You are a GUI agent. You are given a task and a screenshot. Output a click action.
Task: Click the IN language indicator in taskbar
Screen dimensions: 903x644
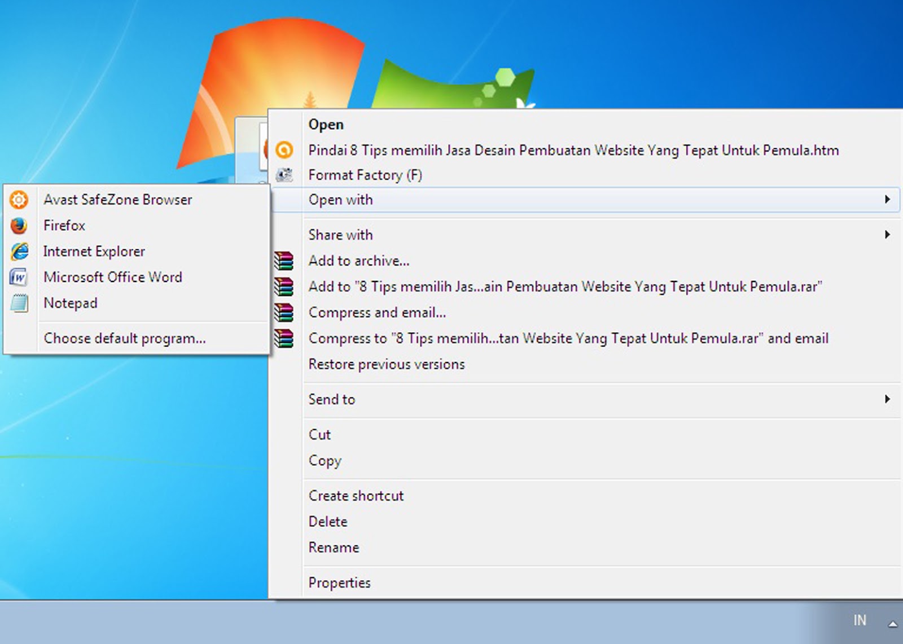point(860,620)
